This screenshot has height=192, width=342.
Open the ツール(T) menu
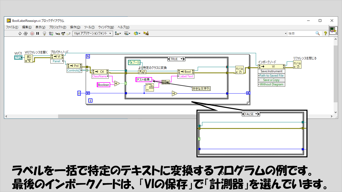tap(89, 27)
